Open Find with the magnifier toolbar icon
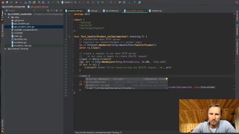Screen dimensions: 239x134 (x=39, y=3)
